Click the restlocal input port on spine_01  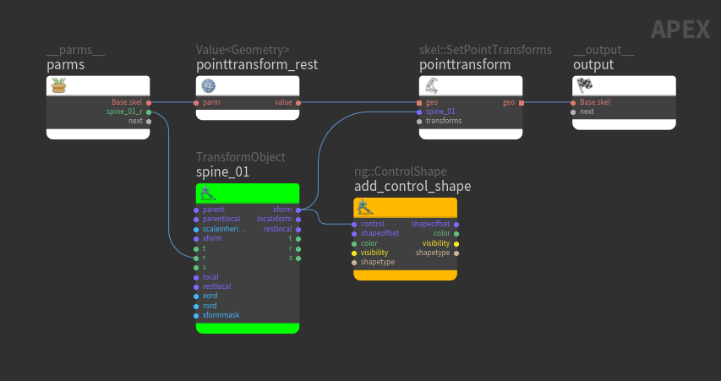click(196, 286)
